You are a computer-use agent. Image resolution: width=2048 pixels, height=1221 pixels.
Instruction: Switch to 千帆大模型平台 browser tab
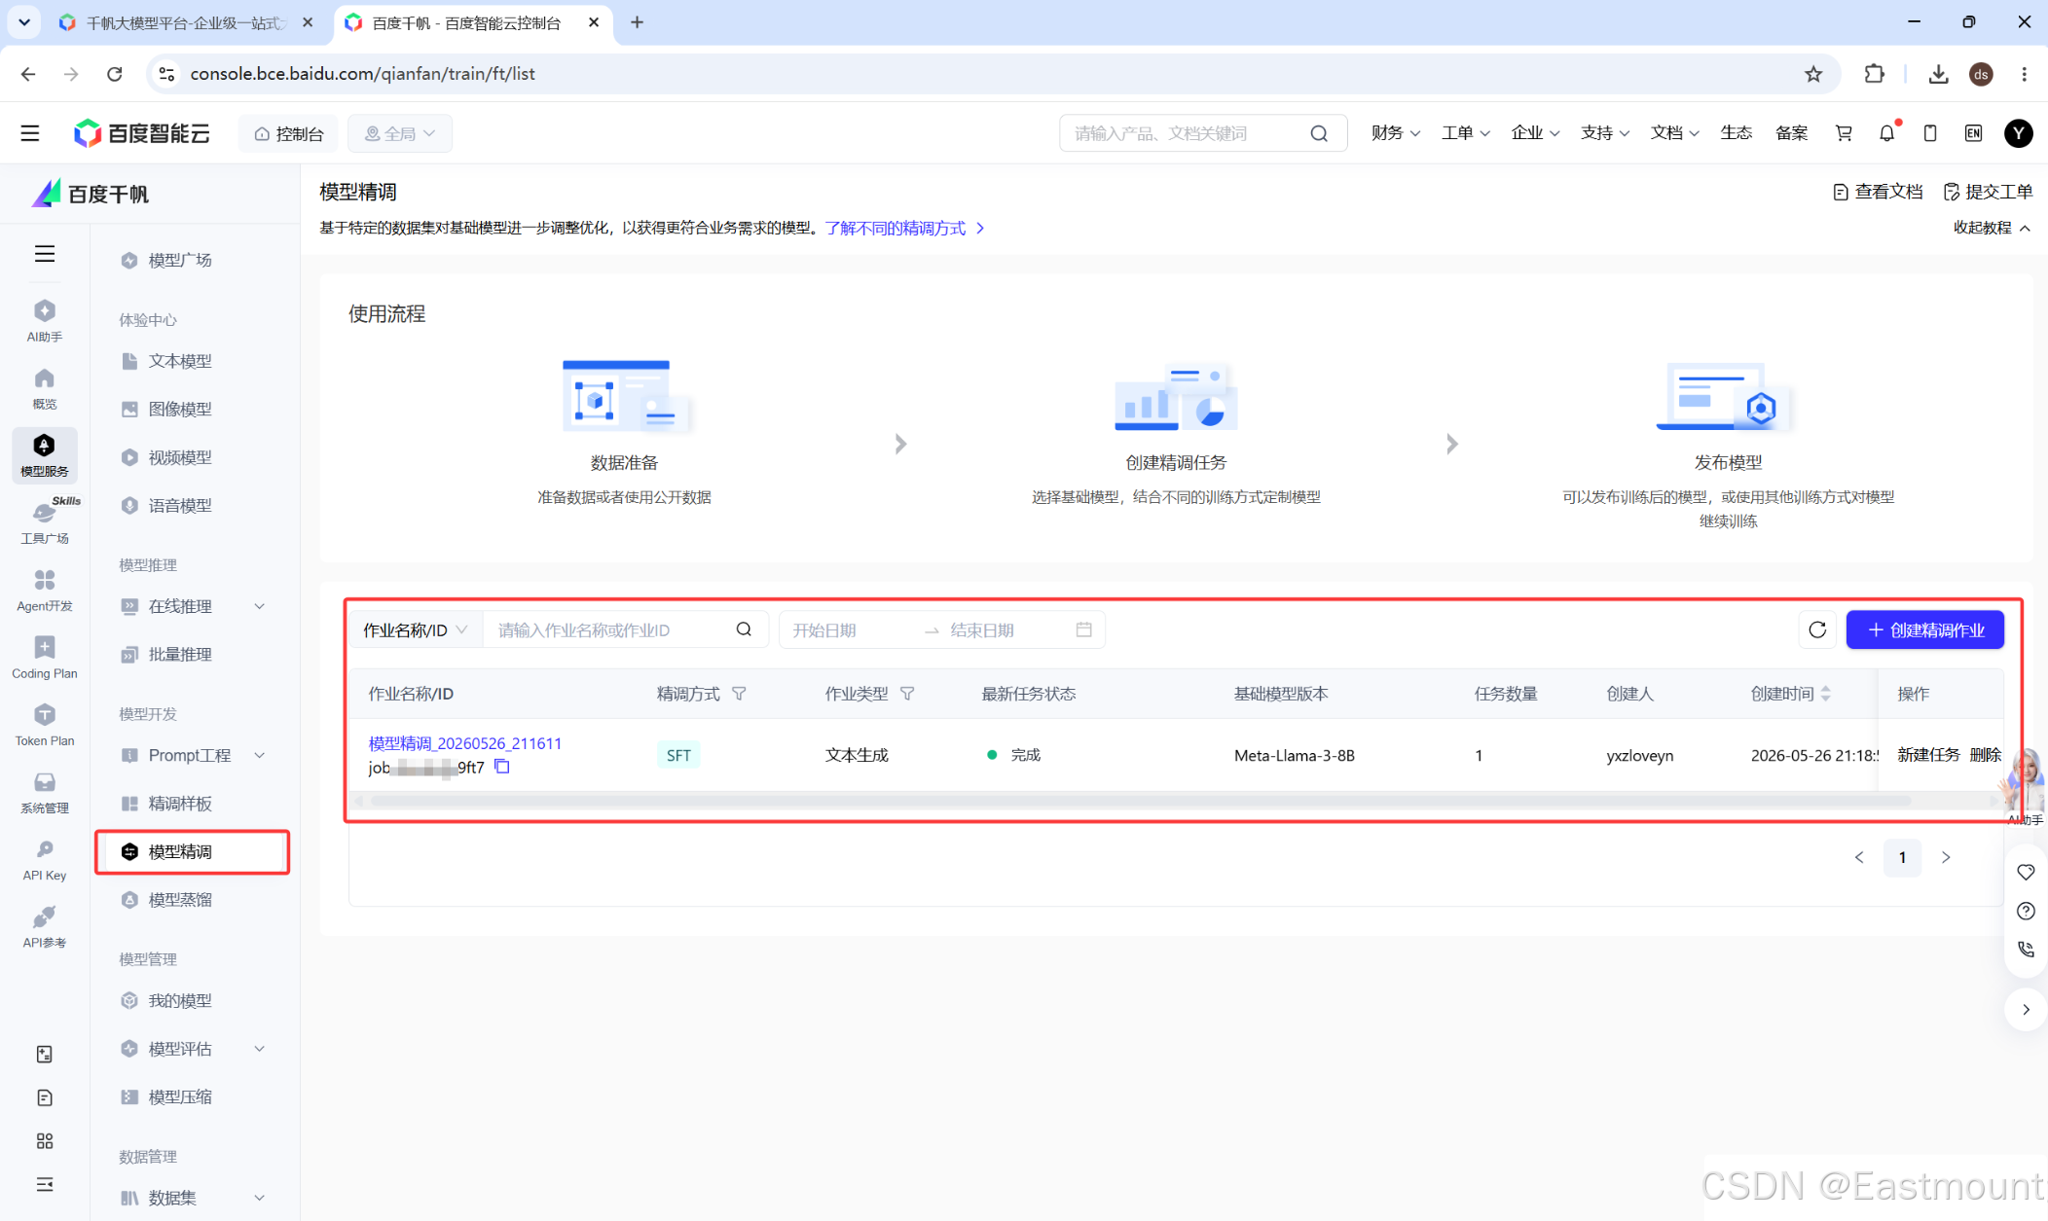185,22
